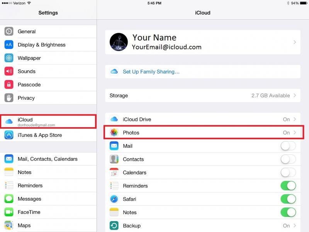Tap the YourEmail@icloud.com address
The height and width of the screenshot is (232, 309).
tap(167, 47)
